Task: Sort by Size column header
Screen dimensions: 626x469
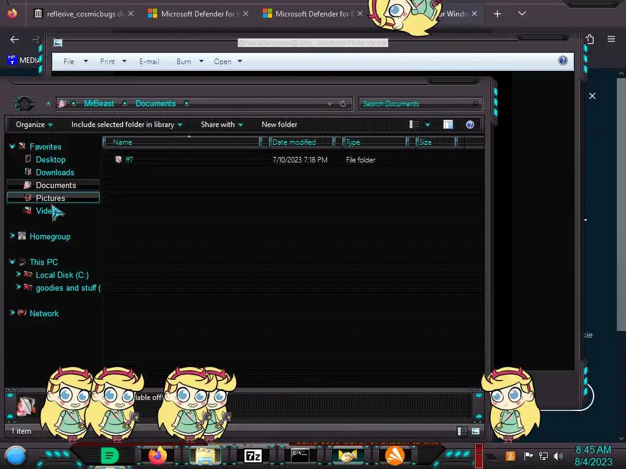Action: (x=435, y=142)
